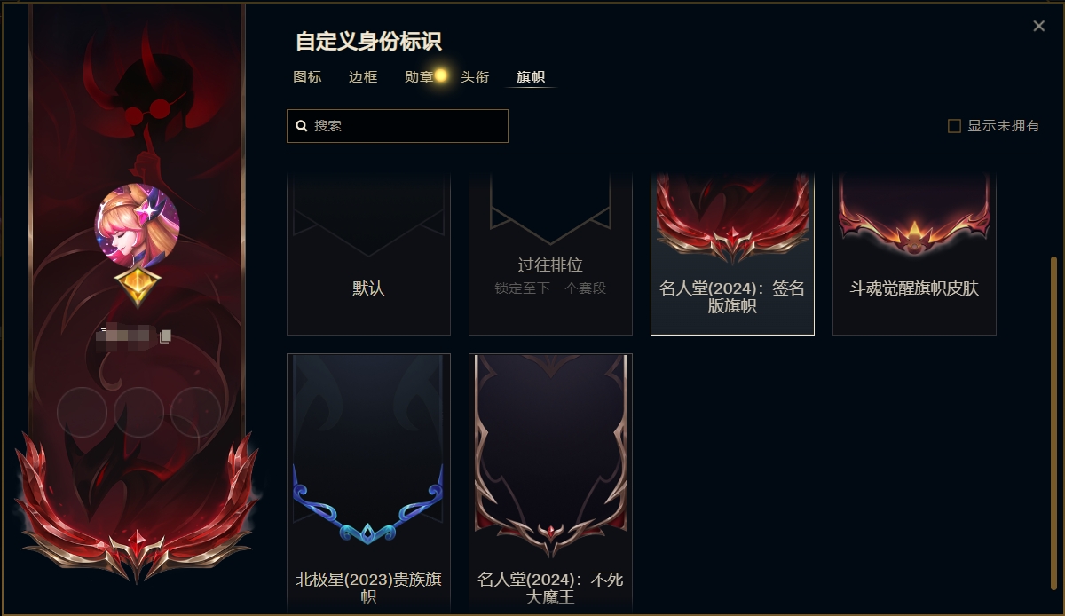The image size is (1065, 616).
Task: Select the third empty badge slot circle
Action: click(x=195, y=412)
